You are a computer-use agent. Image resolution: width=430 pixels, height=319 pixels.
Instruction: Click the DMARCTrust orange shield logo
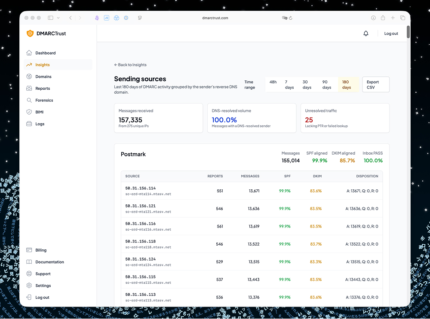coord(30,33)
